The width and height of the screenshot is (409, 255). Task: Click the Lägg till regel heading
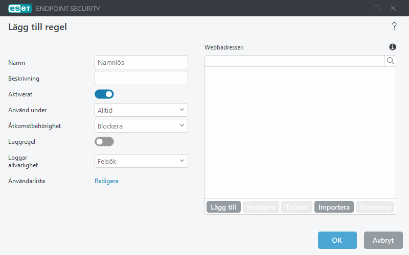pos(37,27)
